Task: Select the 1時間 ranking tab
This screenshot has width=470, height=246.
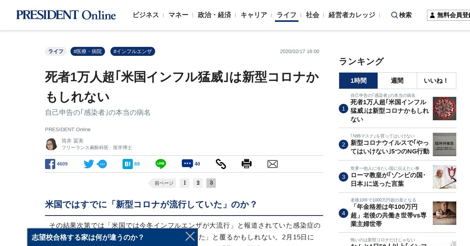Action: [x=358, y=80]
